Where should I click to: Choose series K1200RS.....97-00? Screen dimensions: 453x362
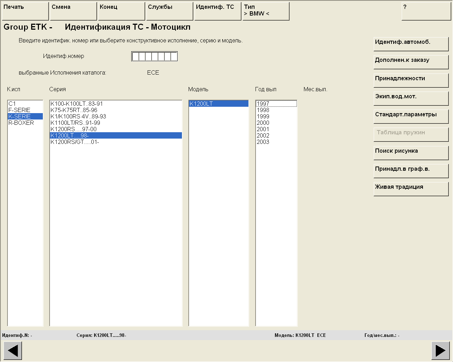tap(116, 129)
